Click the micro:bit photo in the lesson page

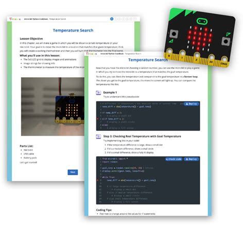pos(53,107)
